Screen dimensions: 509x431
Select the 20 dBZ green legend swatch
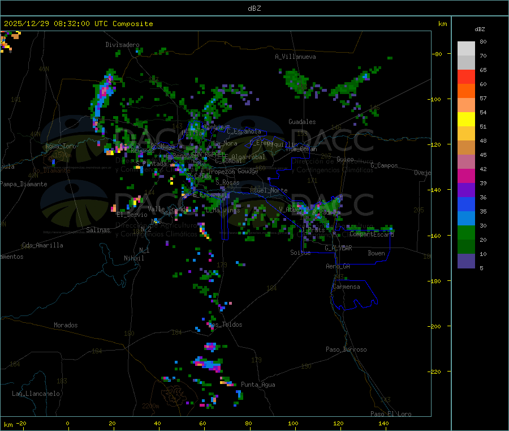(466, 232)
